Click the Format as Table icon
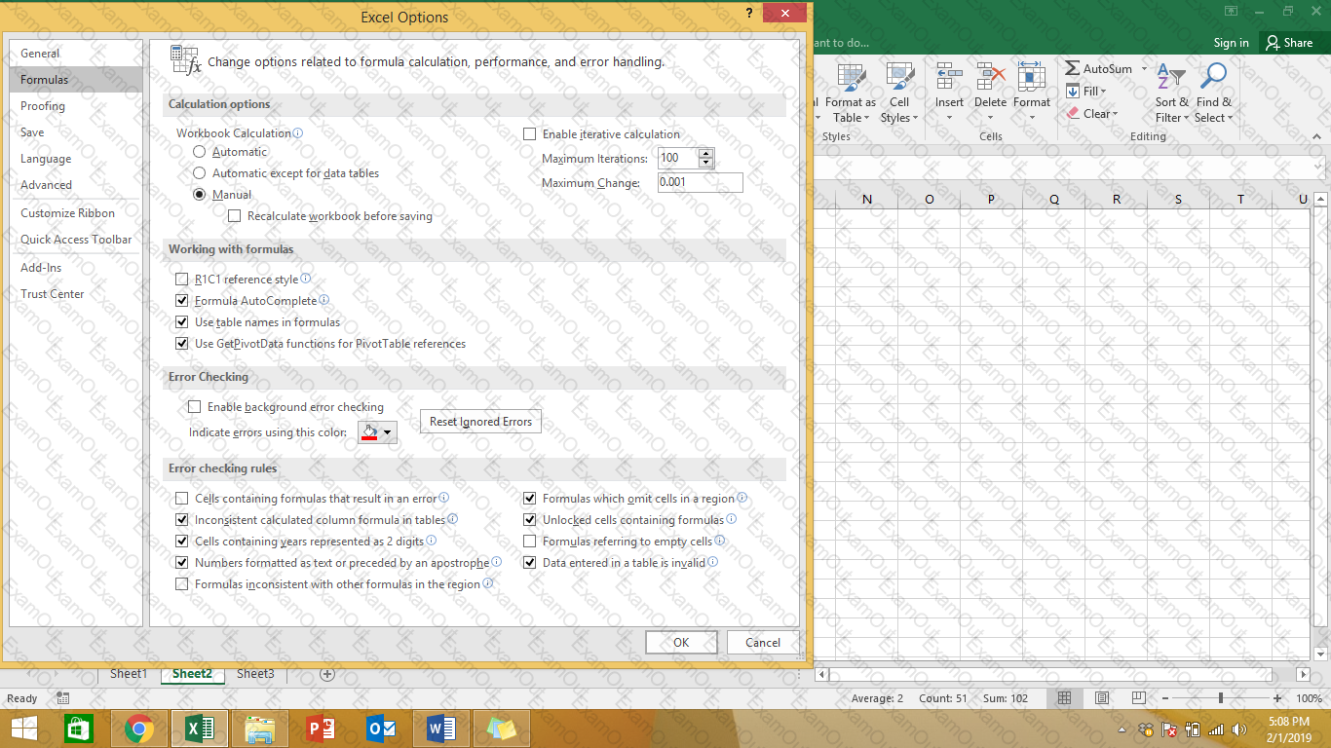 852,78
